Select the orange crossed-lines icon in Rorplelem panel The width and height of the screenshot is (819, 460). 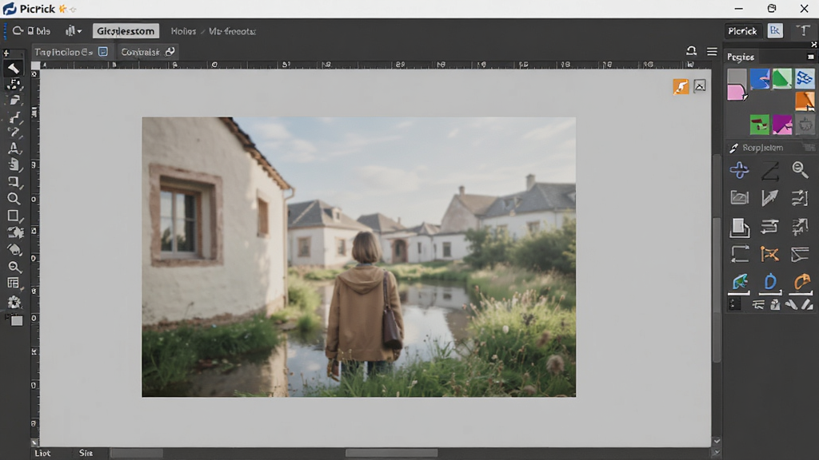(x=769, y=254)
